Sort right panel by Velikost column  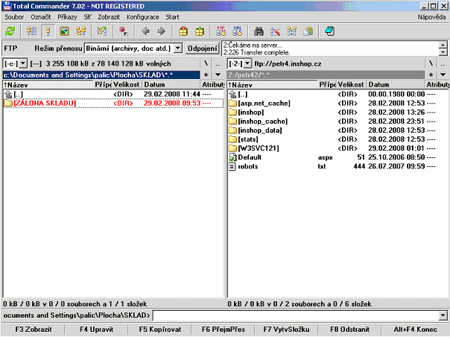click(351, 85)
